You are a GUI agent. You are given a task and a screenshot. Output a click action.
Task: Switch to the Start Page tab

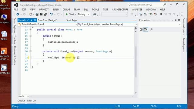72,20
